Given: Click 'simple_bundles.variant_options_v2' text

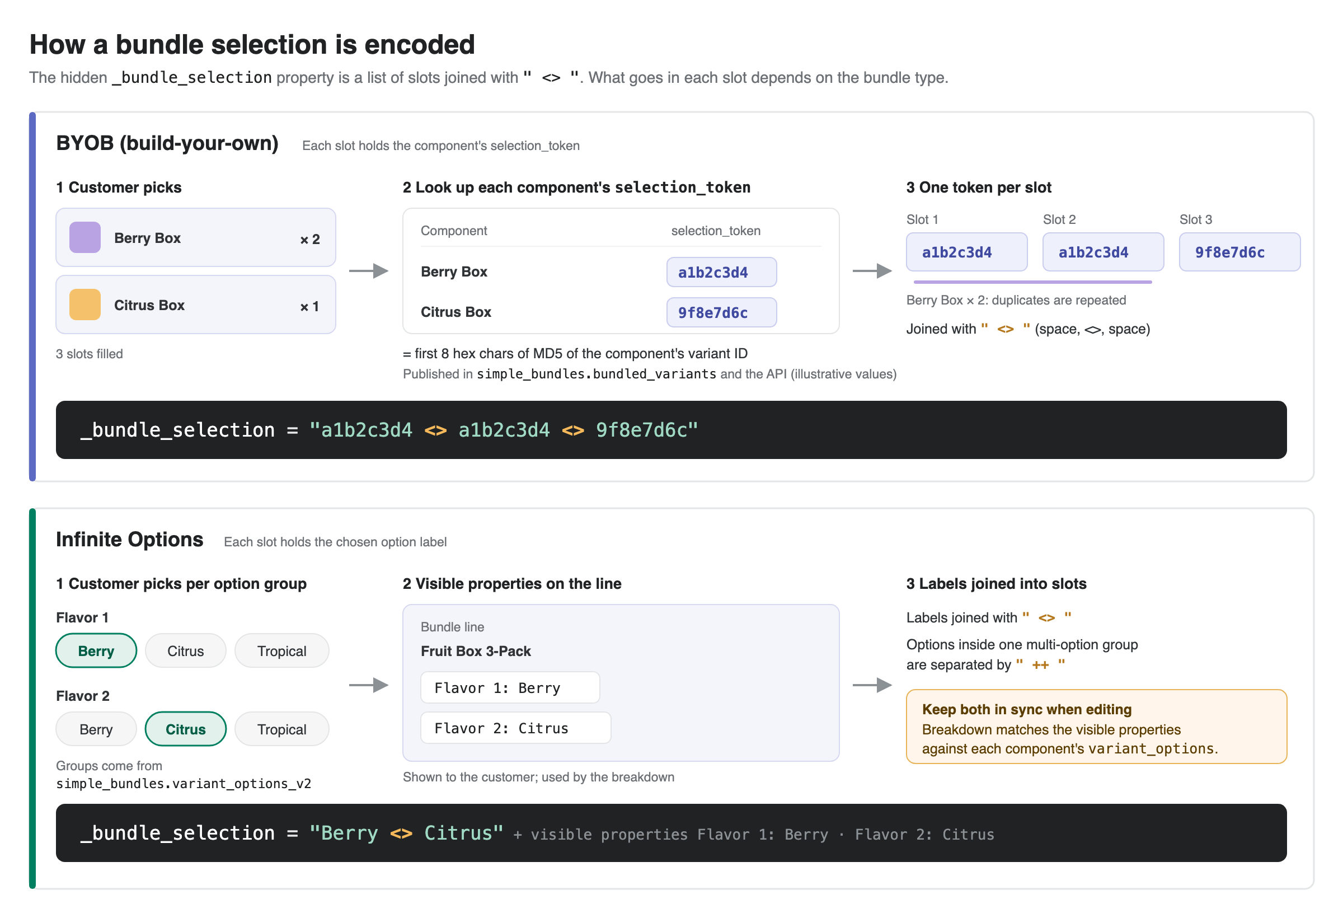Looking at the screenshot, I should (183, 784).
